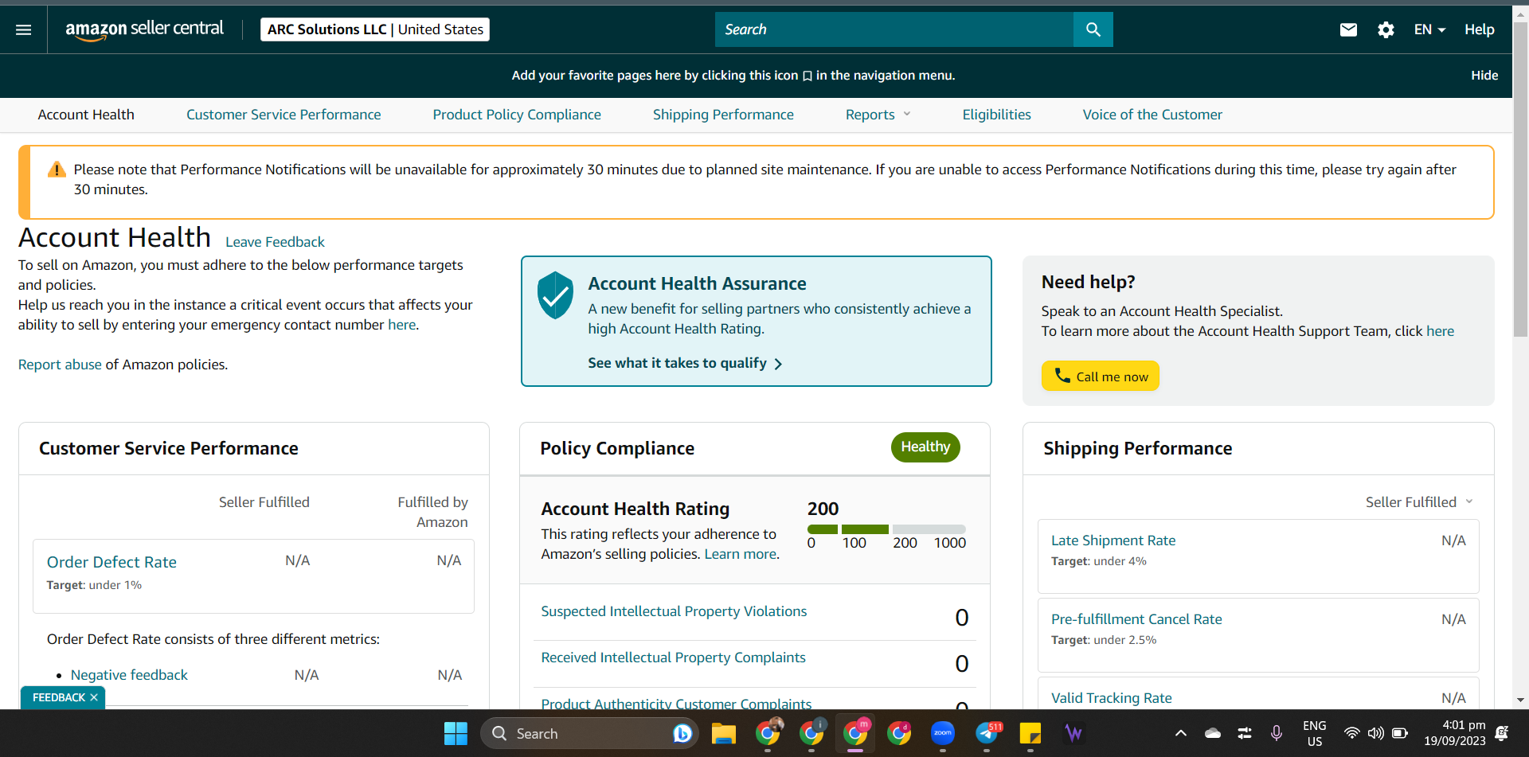Click the volume speaker tray icon
The width and height of the screenshot is (1529, 757).
pyautogui.click(x=1375, y=733)
